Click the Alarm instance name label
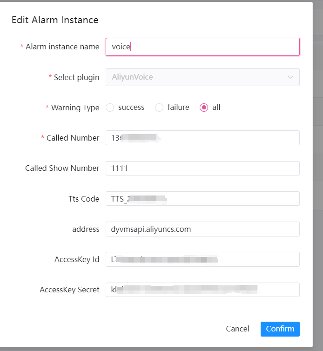 62,47
